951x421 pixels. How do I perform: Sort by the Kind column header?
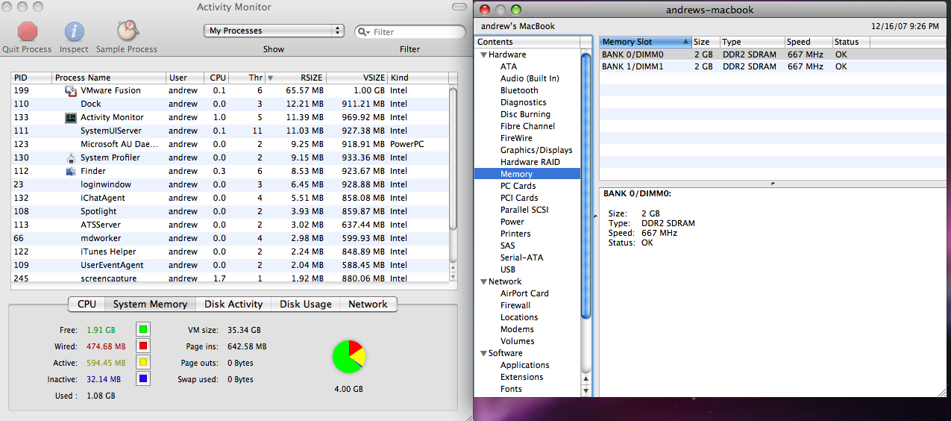tap(418, 78)
